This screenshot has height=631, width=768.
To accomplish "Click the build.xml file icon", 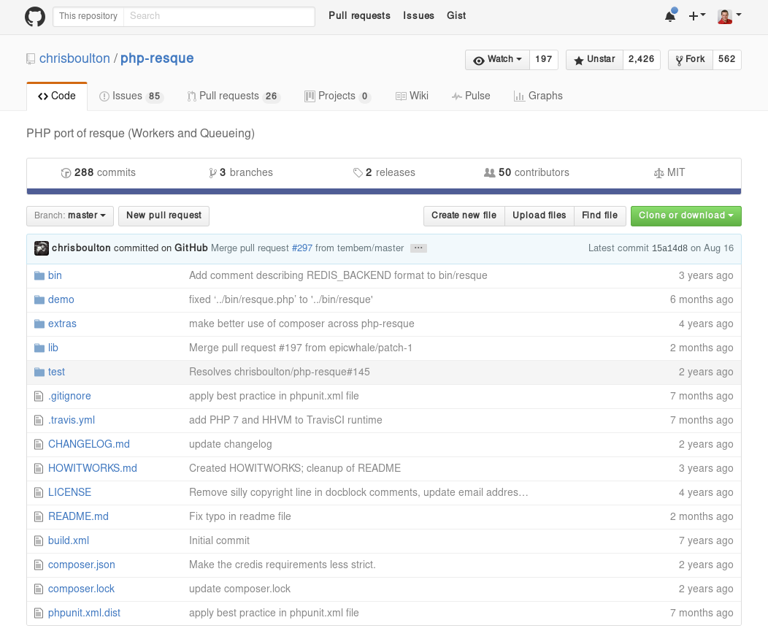I will [x=39, y=541].
